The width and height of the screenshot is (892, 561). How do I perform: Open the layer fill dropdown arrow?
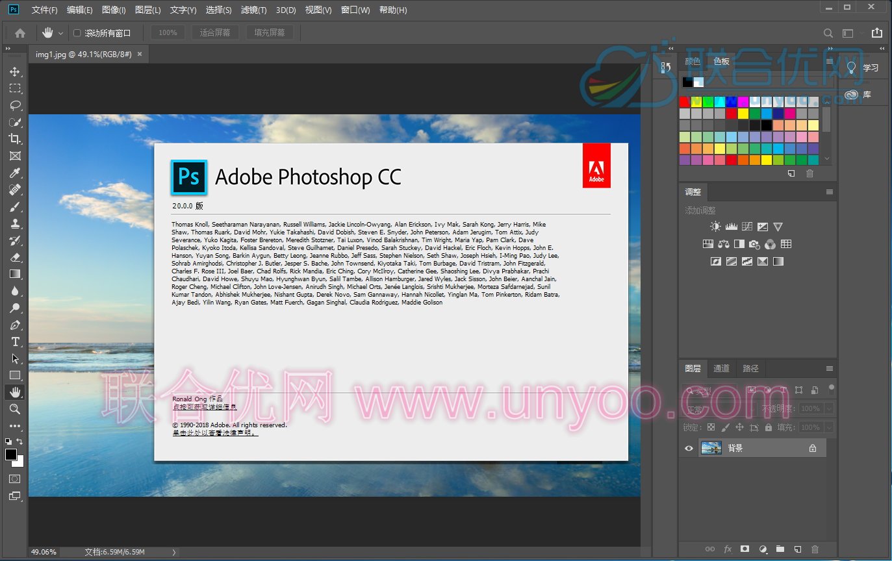(828, 427)
